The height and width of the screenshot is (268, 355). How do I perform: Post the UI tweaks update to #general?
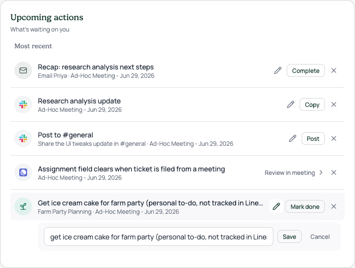[313, 138]
